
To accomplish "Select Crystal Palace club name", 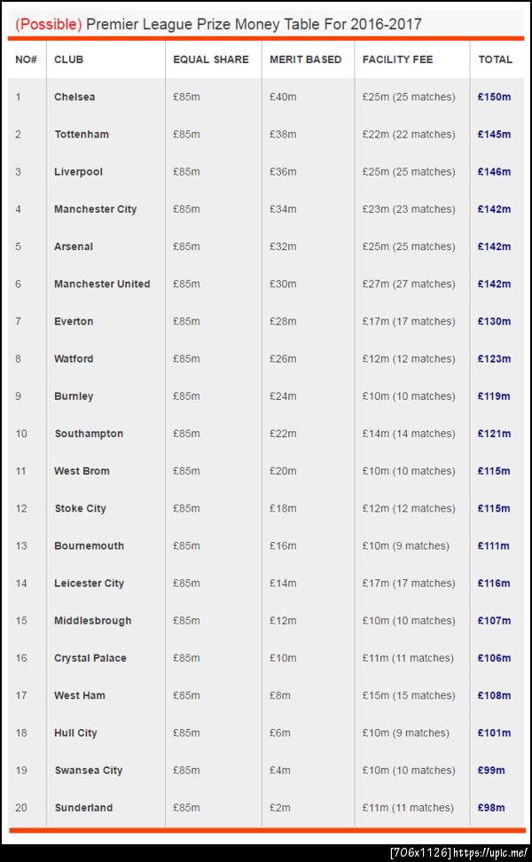I will [90, 658].
